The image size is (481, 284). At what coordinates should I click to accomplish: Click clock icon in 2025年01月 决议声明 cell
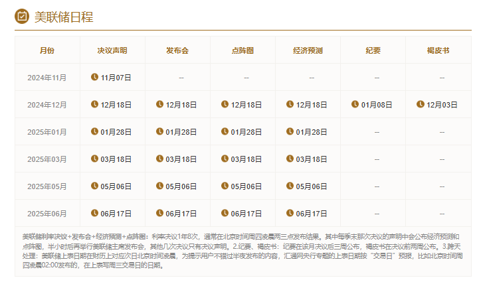pyautogui.click(x=94, y=132)
